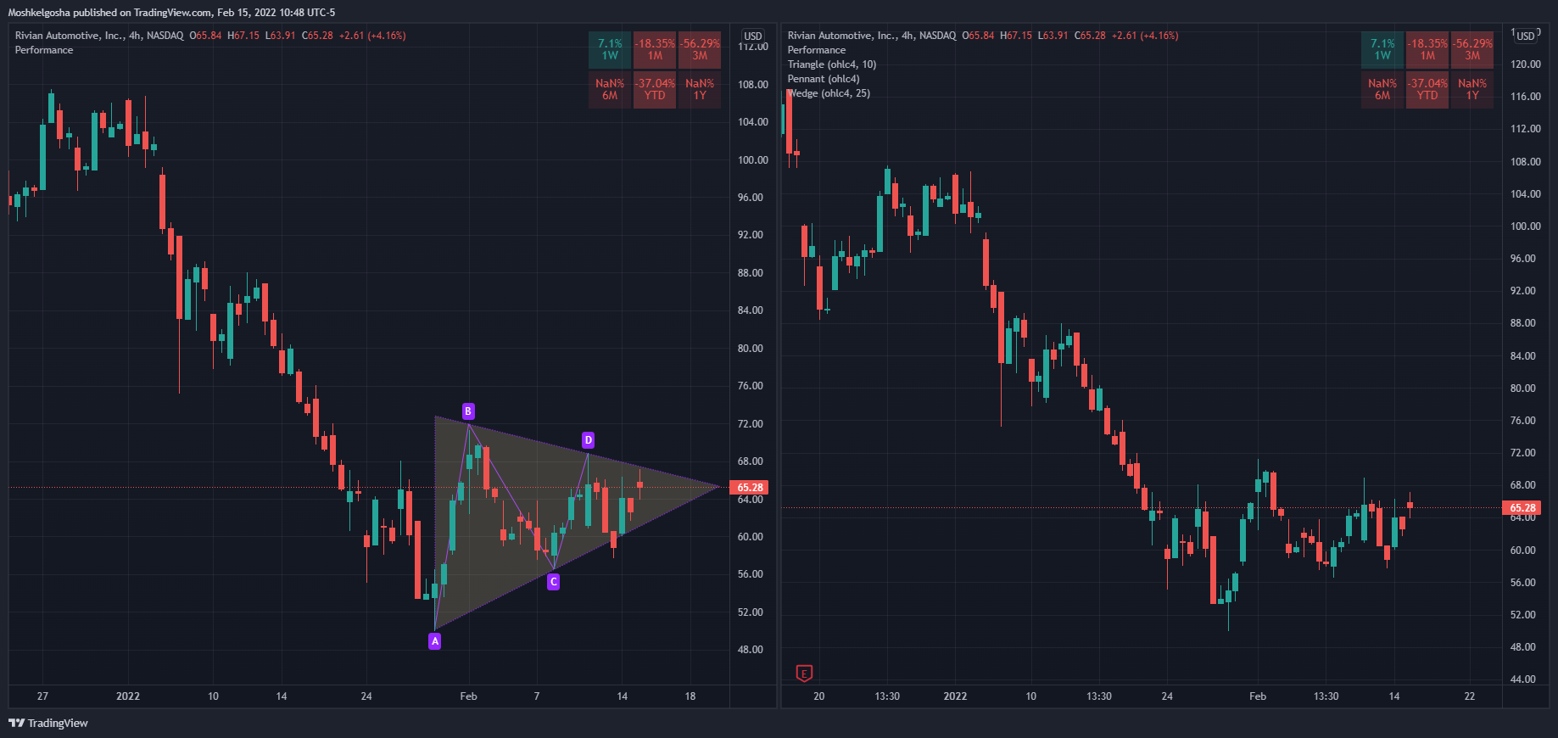Click right chart's Rivian Automotive title
Viewport: 1558px width, 738px height.
pyautogui.click(x=843, y=36)
